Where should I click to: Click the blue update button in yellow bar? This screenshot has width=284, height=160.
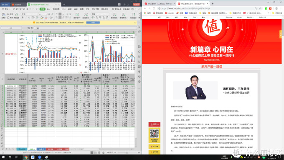93,23
